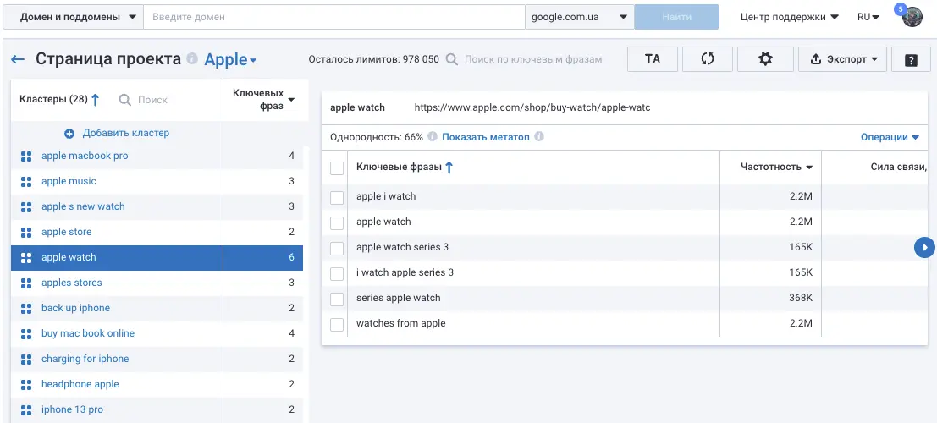937x423 pixels.
Task: Click the back arrow beside Страница проекта
Action: tap(18, 59)
